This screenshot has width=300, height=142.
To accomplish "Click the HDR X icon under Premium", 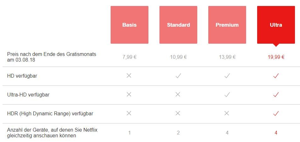I will (227, 113).
